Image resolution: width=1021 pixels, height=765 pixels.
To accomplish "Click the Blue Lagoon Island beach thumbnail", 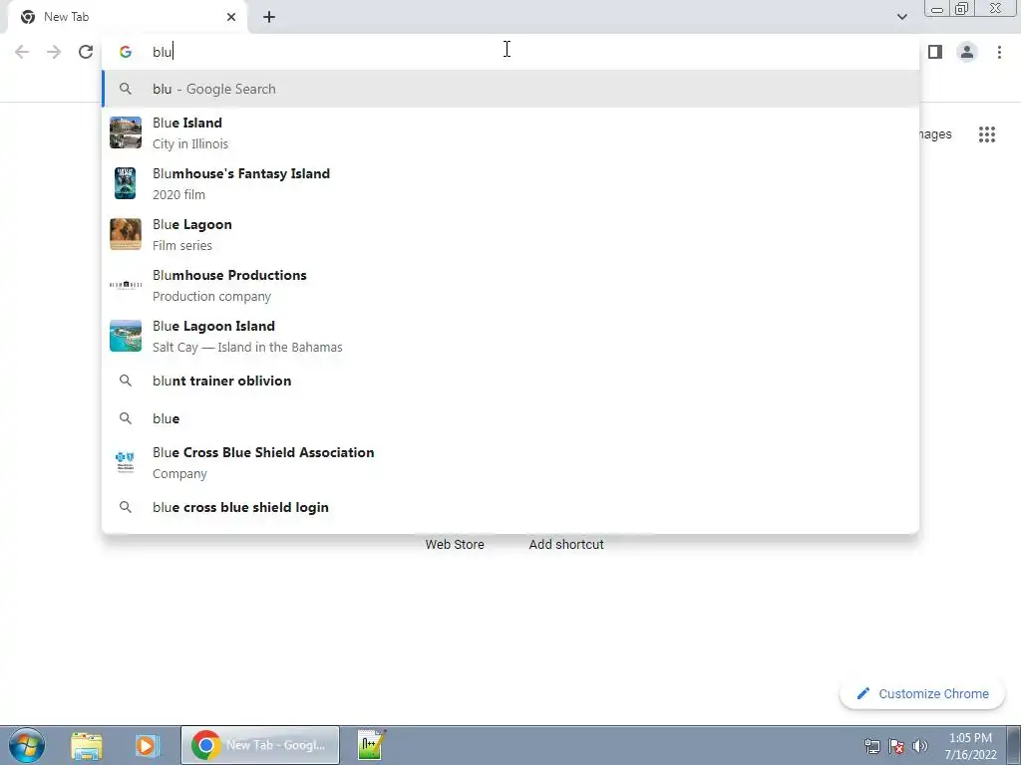I will point(125,336).
